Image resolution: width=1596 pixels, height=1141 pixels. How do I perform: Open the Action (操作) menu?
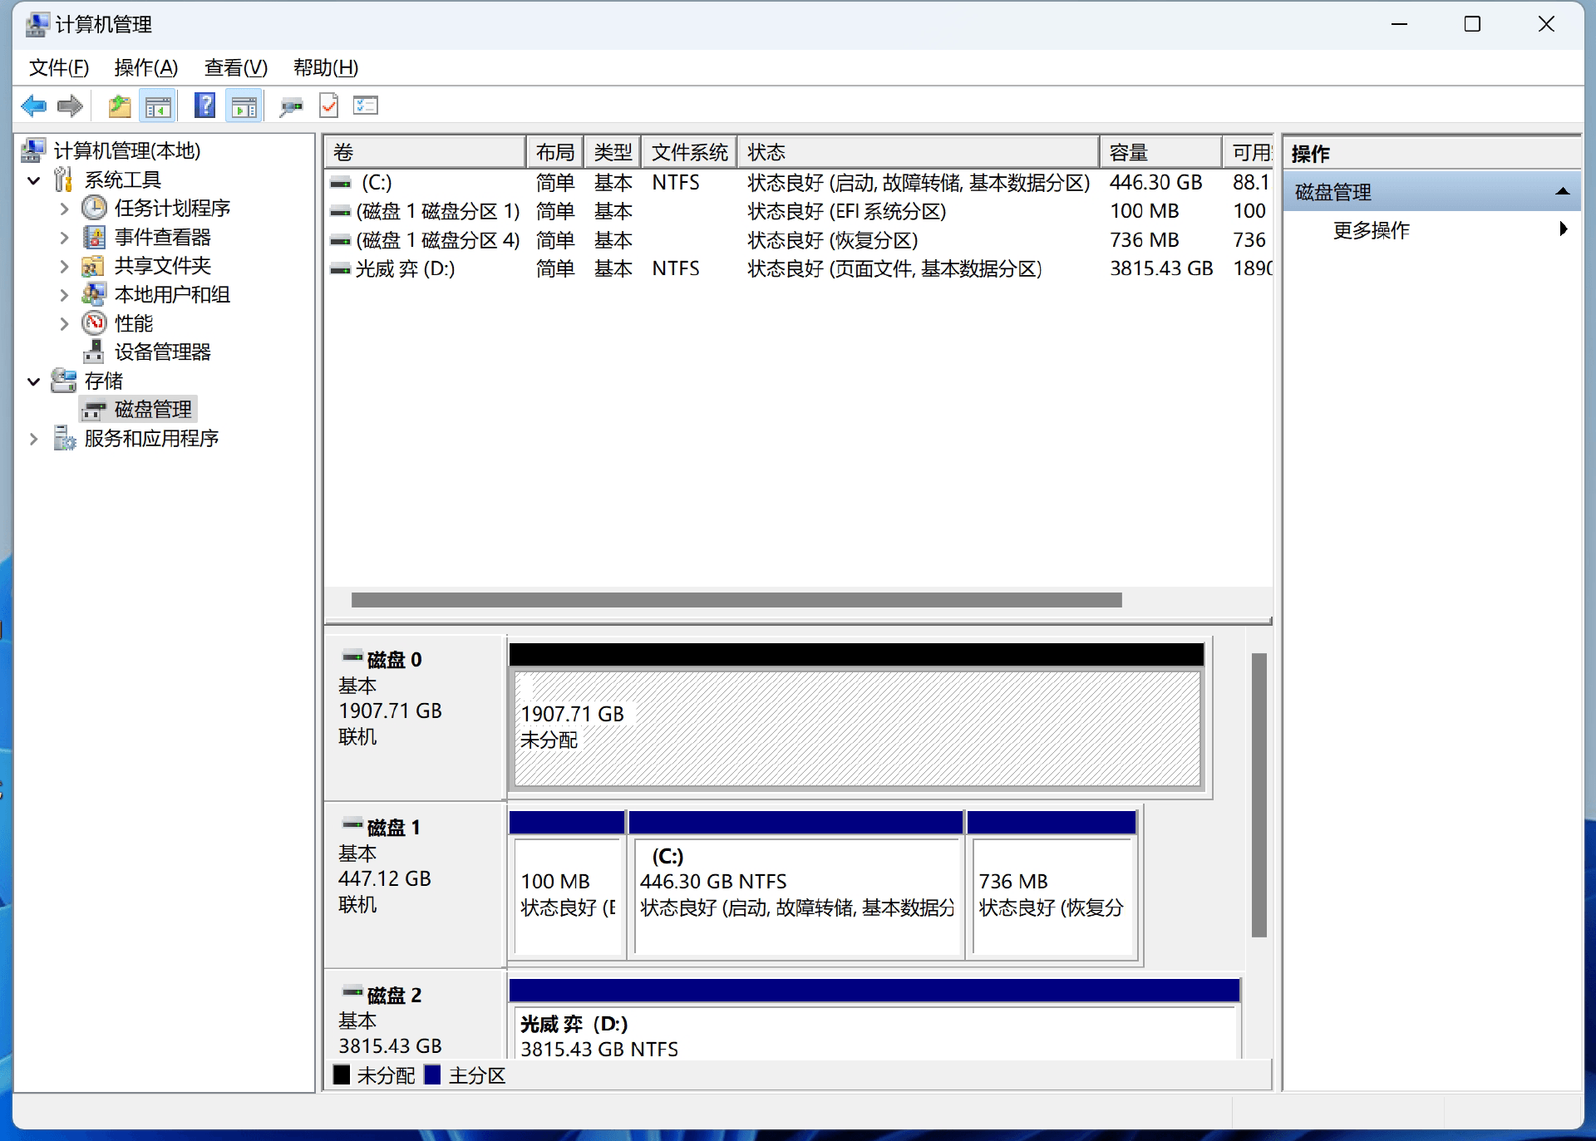[145, 67]
